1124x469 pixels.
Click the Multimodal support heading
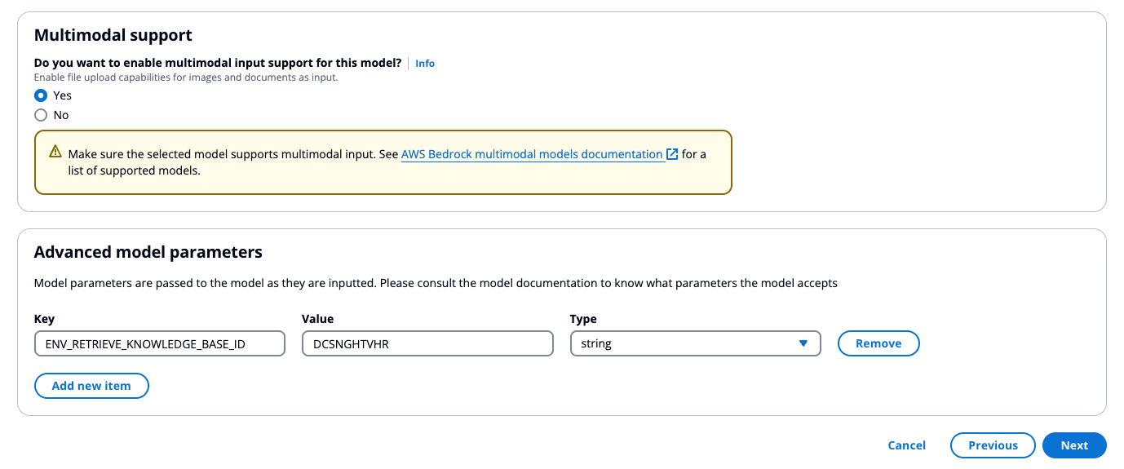(x=113, y=35)
